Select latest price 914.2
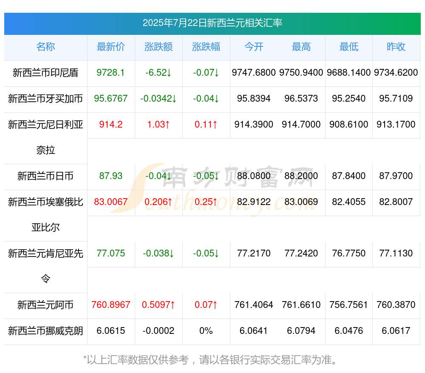Screen dimensions: 425x373 pos(110,124)
